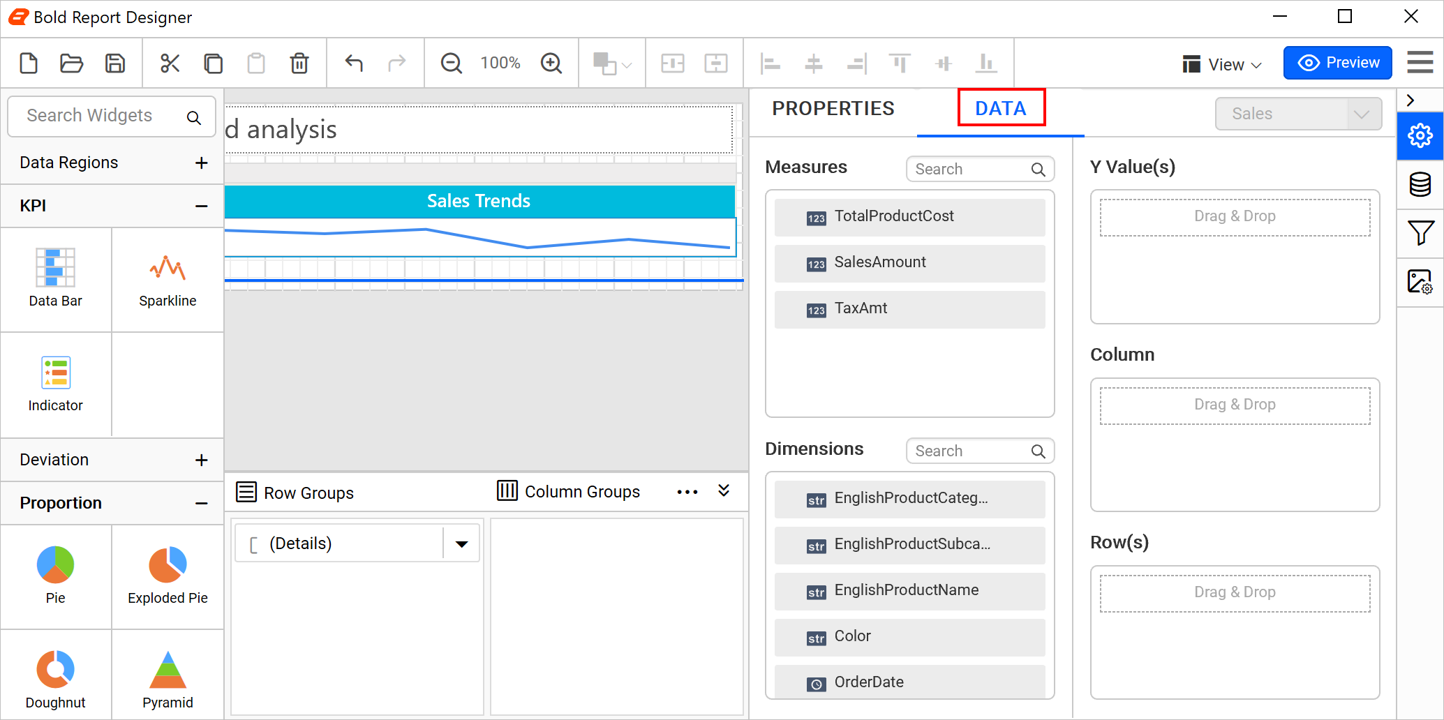Collapse the right panel using the chevron arrow
1444x720 pixels.
pyautogui.click(x=1410, y=100)
